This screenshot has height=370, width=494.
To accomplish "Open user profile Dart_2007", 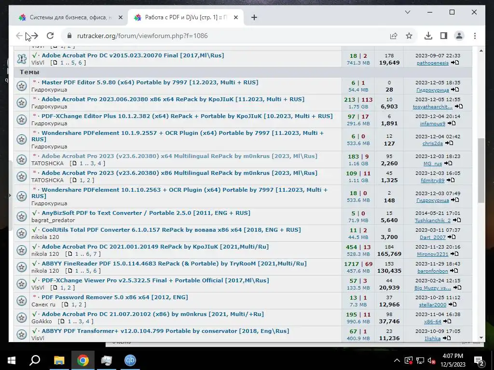I will (433, 237).
